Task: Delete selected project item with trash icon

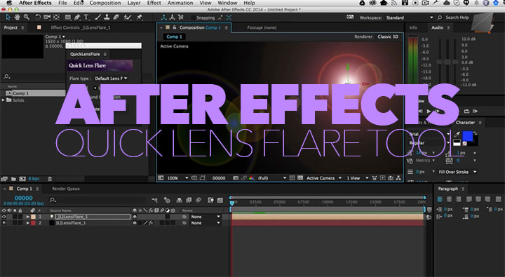Action: (50, 179)
